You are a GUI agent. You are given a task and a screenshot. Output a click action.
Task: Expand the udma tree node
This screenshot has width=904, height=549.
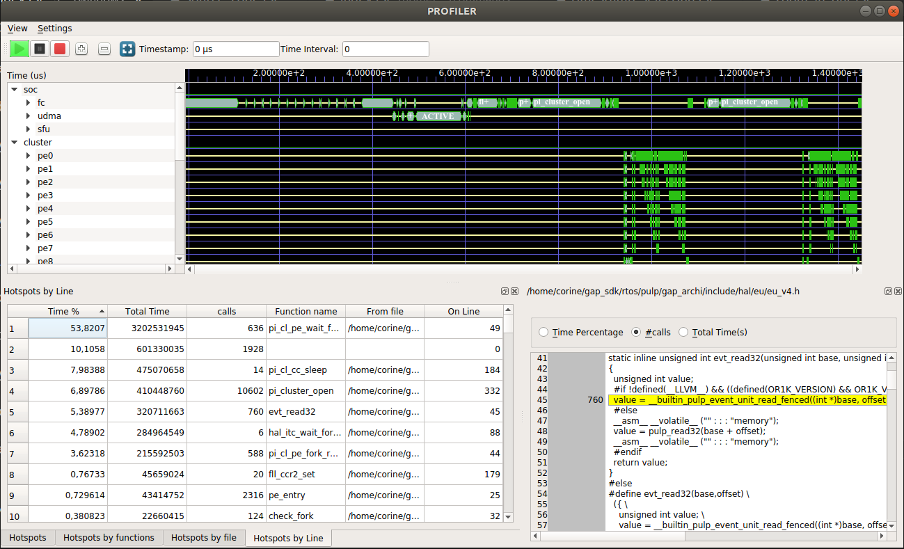point(29,116)
